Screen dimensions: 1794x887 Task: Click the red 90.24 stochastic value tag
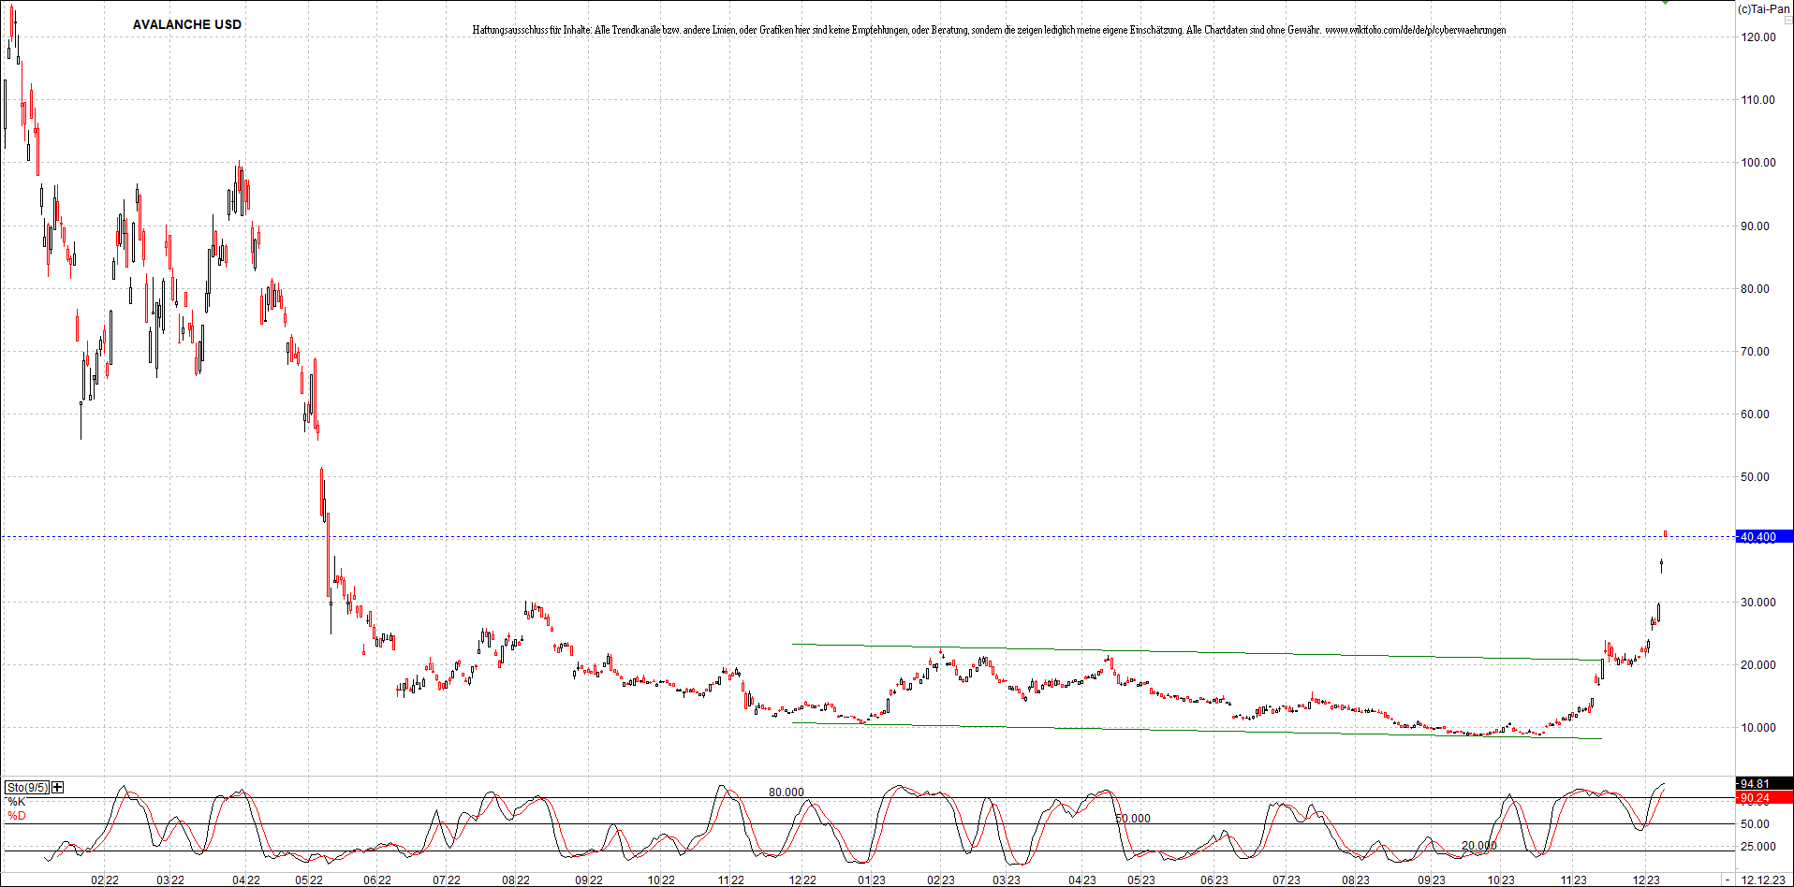1764,798
